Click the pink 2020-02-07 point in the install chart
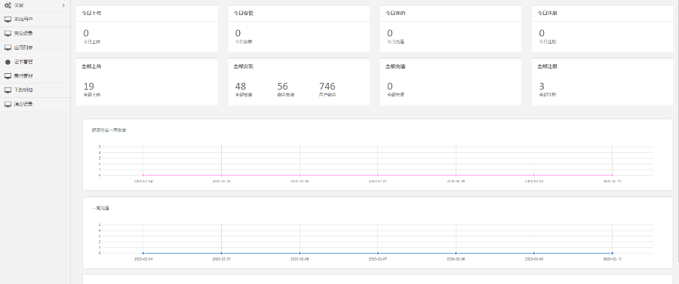The width and height of the screenshot is (679, 284). [378, 175]
